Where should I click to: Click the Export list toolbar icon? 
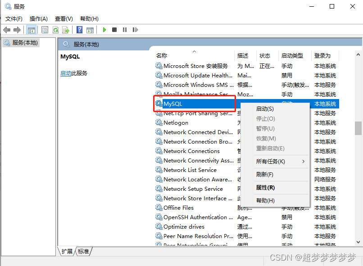pos(66,30)
